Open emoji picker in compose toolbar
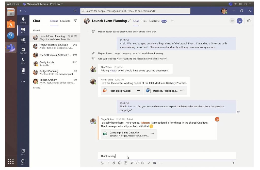 120,163
